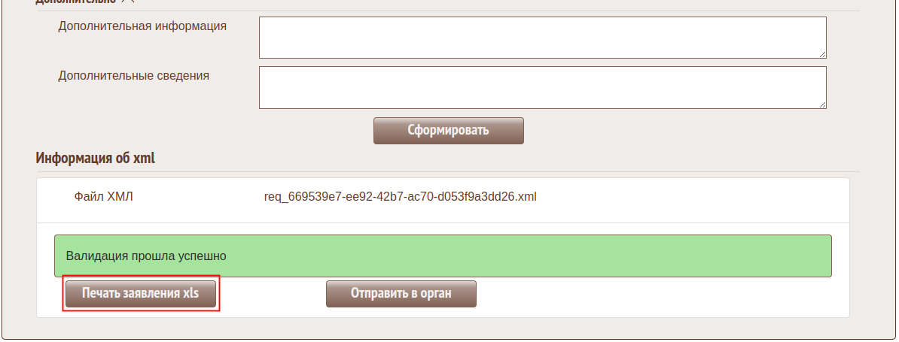Click the Файл ХМЛ row label
Screen dimensions: 899x342
104,198
